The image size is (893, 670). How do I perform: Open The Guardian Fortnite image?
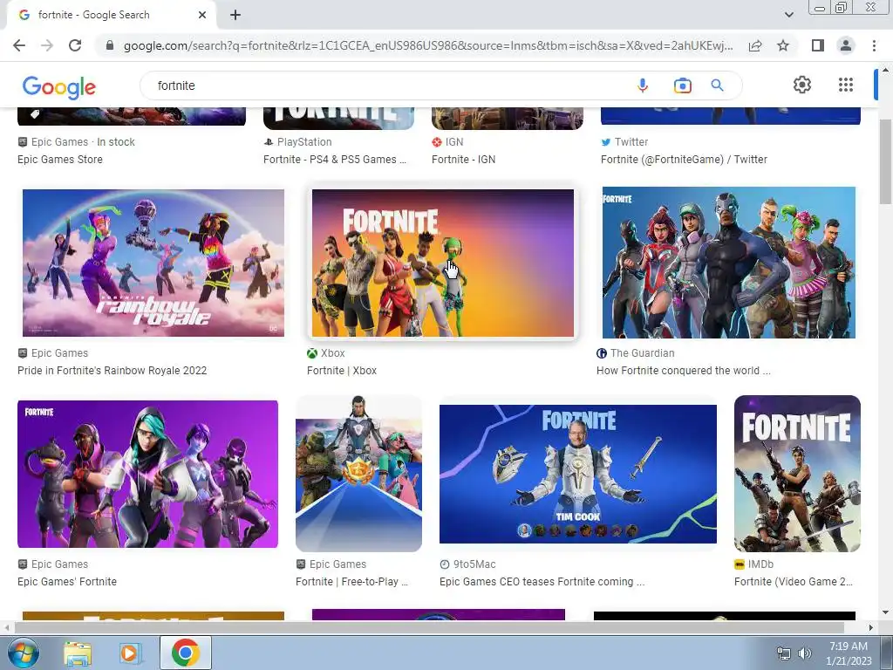728,263
